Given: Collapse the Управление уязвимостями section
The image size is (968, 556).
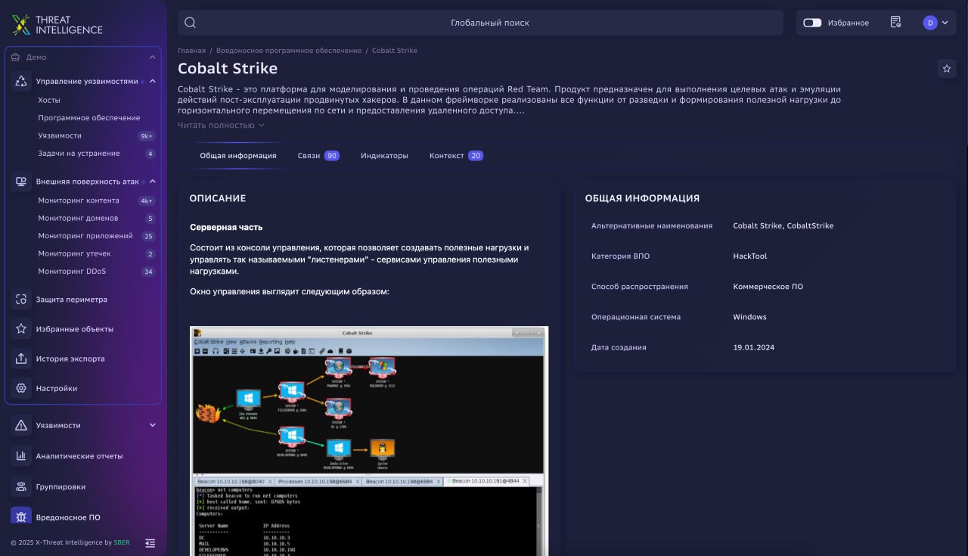Looking at the screenshot, I should (152, 81).
